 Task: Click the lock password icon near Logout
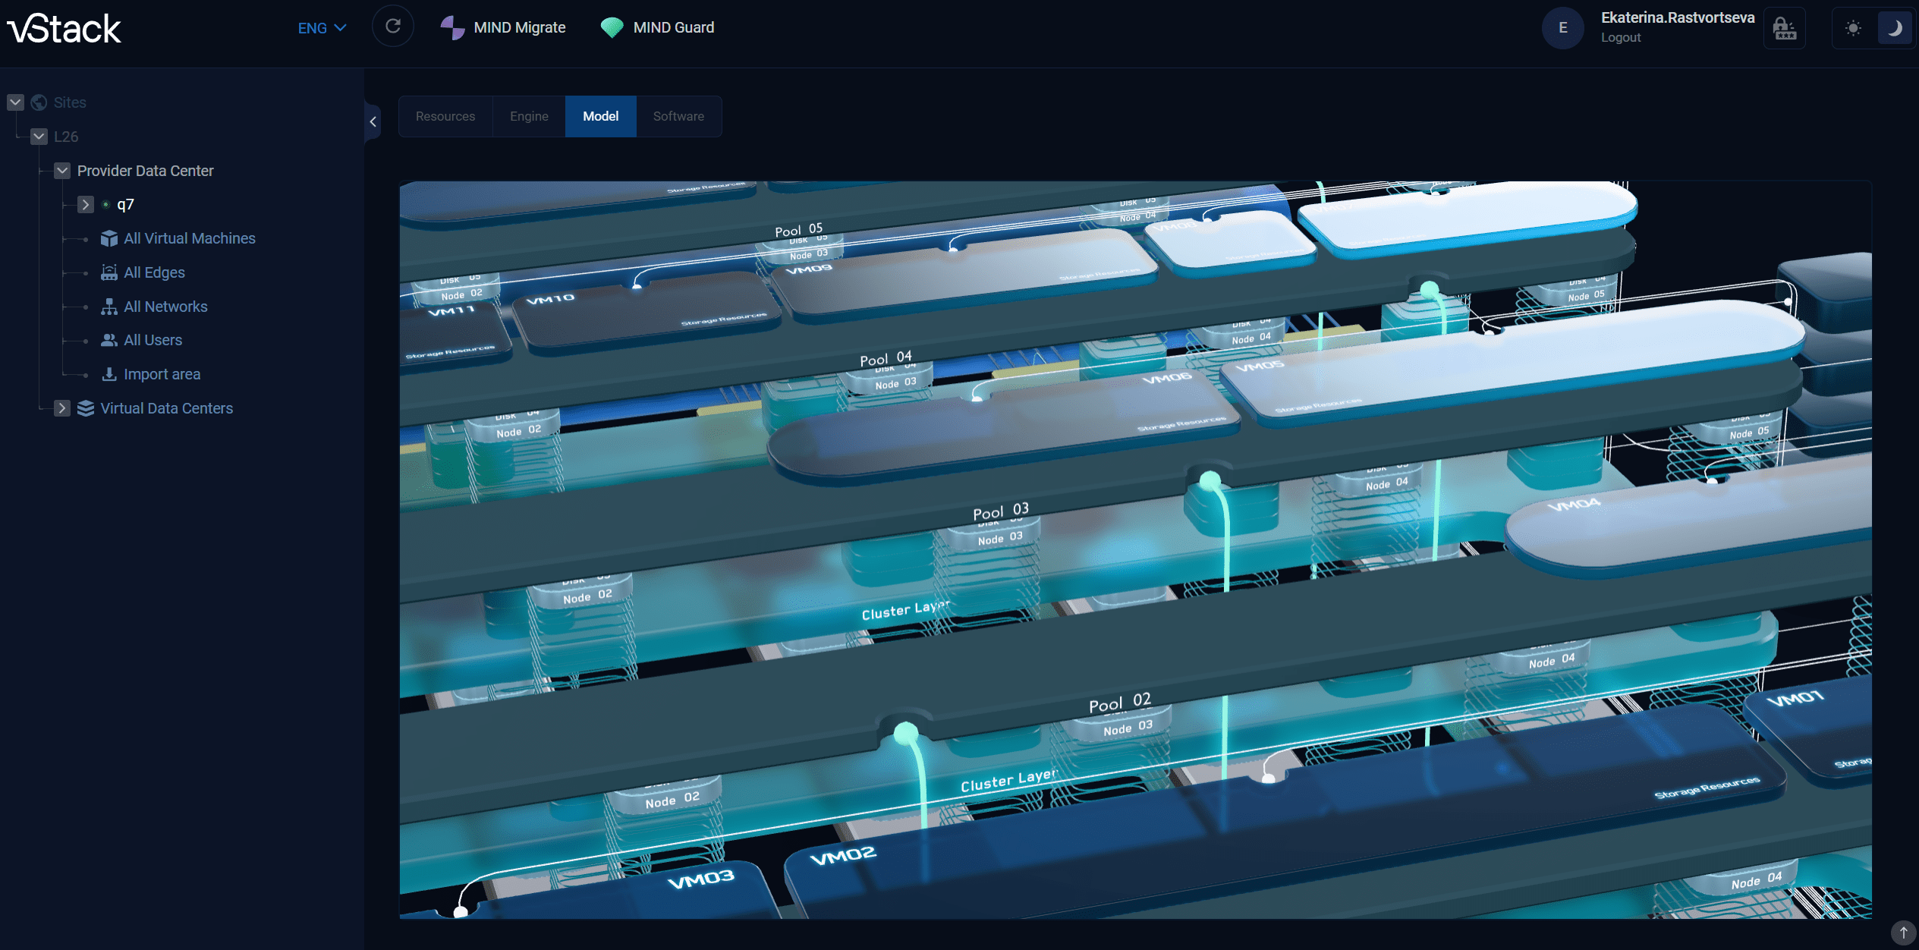coord(1784,29)
